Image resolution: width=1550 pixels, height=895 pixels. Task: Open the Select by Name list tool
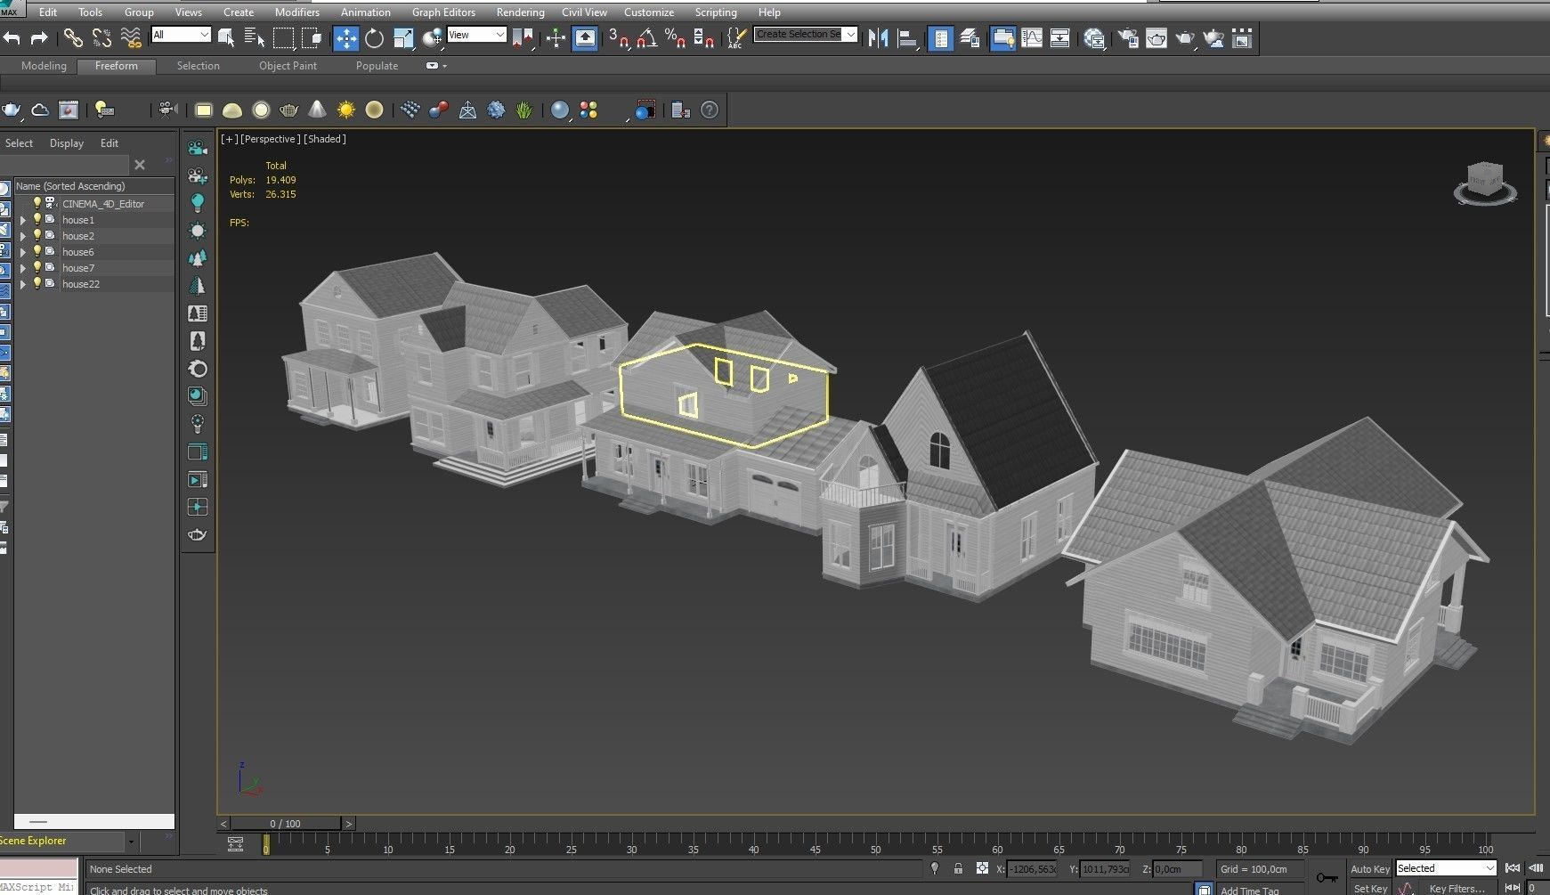(255, 37)
